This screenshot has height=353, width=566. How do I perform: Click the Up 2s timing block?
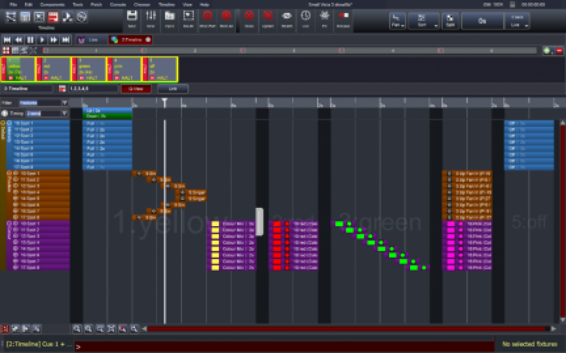(107, 111)
